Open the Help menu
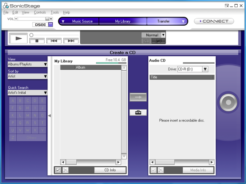Screen dimensions: 246x184 pyautogui.click(x=66, y=12)
